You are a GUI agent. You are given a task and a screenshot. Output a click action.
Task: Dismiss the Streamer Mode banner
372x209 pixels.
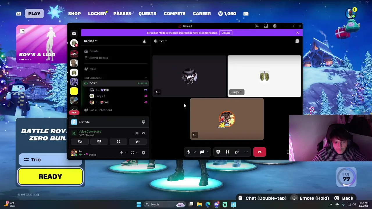tap(298, 33)
